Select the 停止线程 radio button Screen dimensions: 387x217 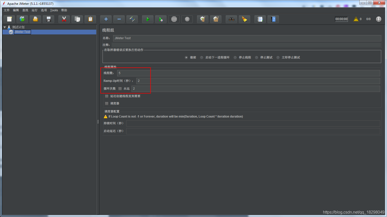pos(235,58)
